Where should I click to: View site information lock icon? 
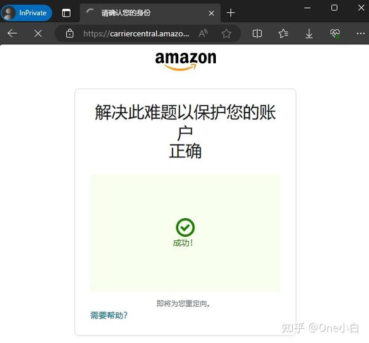[x=69, y=33]
